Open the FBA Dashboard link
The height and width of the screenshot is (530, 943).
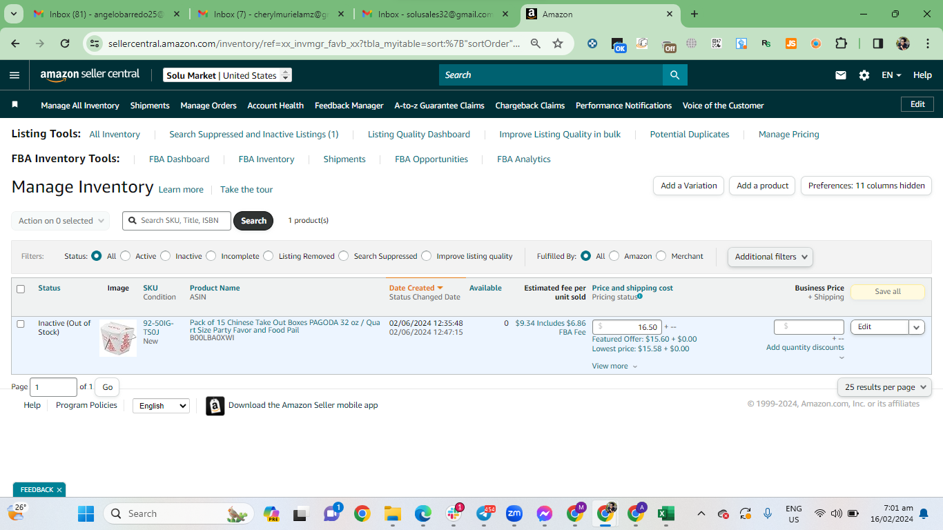tap(179, 159)
